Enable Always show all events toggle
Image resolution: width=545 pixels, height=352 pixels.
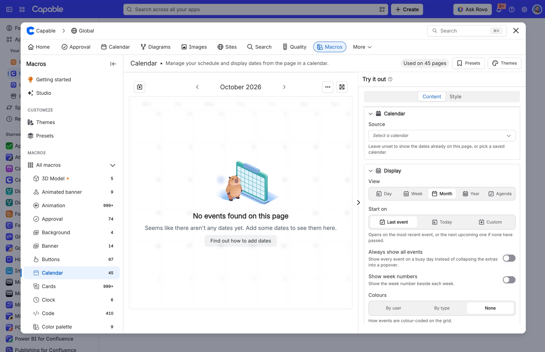509,258
